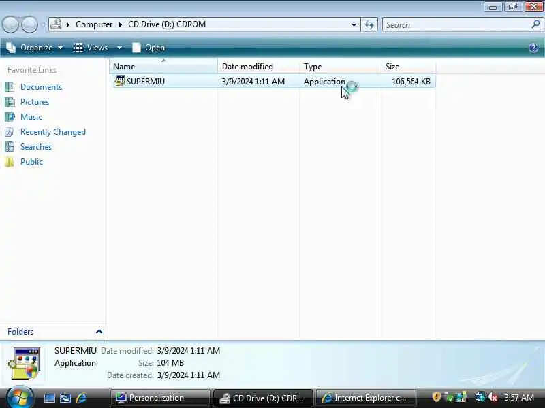The width and height of the screenshot is (545, 408).
Task: Click the Application type cell
Action: 324,82
